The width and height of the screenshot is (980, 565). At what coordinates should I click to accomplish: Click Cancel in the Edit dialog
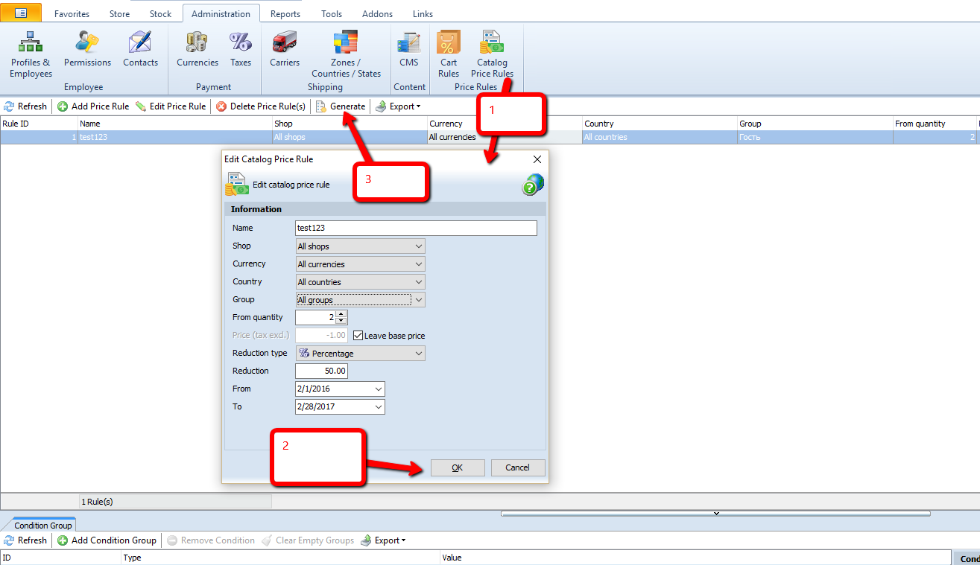(517, 467)
